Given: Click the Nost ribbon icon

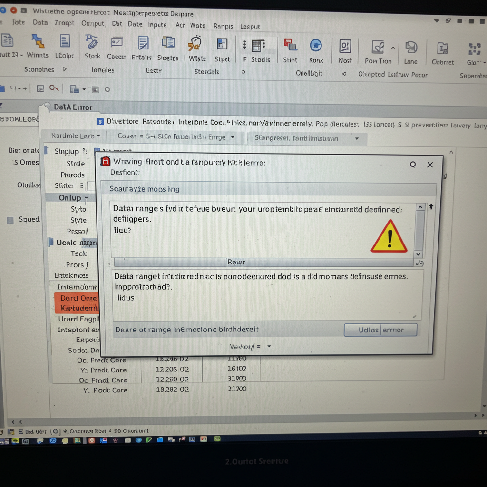Looking at the screenshot, I should click(x=345, y=47).
